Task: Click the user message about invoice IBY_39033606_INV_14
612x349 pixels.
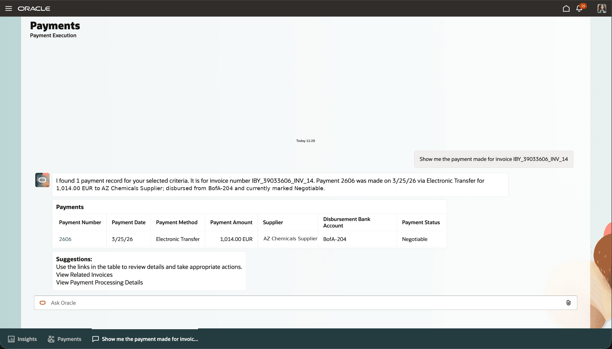Action: [494, 159]
